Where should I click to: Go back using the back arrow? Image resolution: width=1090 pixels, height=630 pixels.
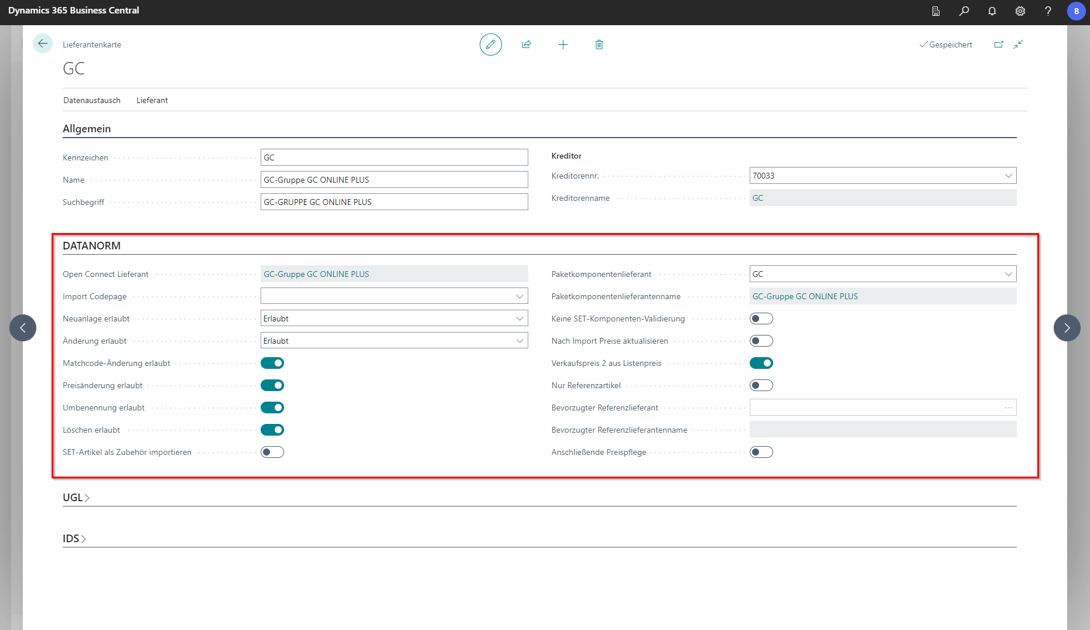tap(42, 44)
